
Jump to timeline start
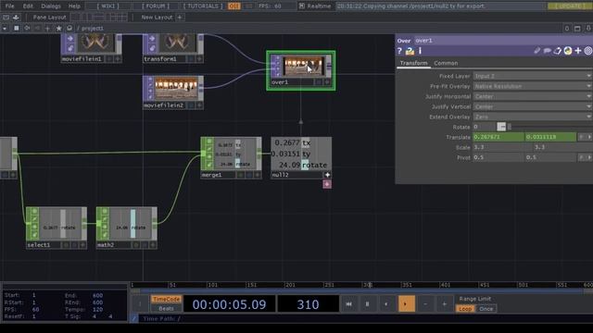point(348,304)
